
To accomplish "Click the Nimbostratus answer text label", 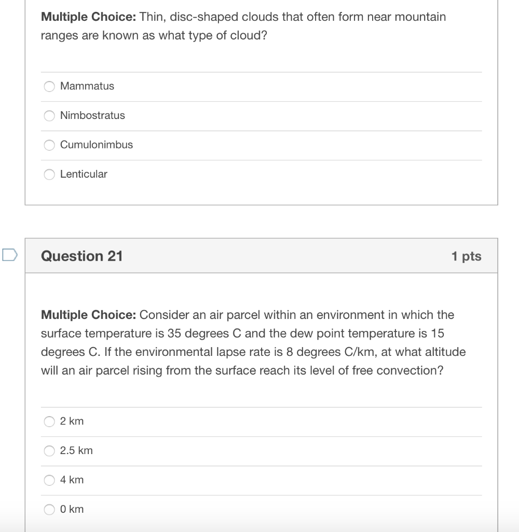I will point(93,116).
